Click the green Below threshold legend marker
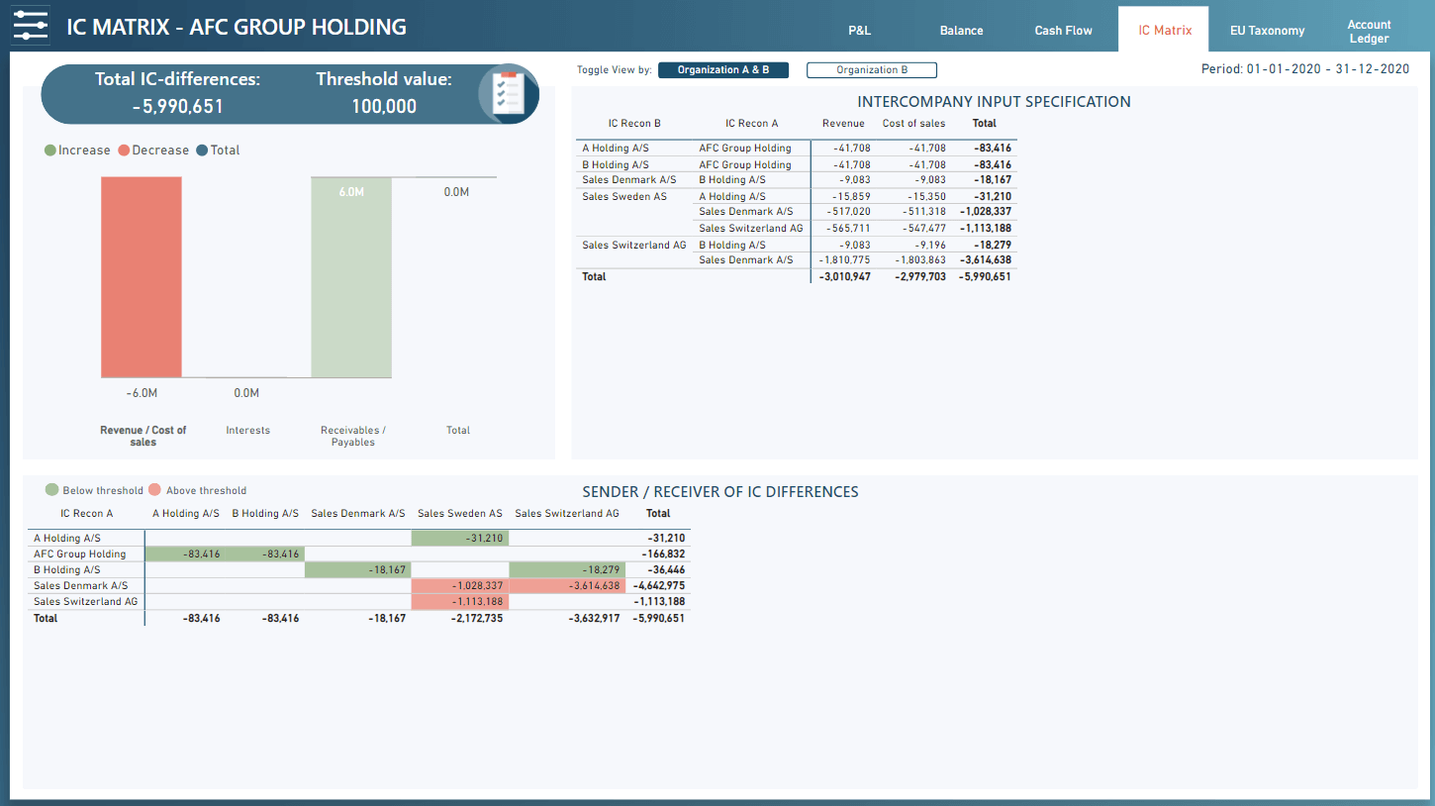The height and width of the screenshot is (806, 1435). pyautogui.click(x=51, y=490)
